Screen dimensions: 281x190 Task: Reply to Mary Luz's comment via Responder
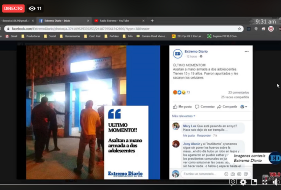click(x=204, y=136)
